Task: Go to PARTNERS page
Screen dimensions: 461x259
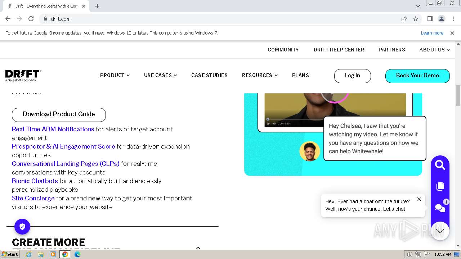Action: 392,50
